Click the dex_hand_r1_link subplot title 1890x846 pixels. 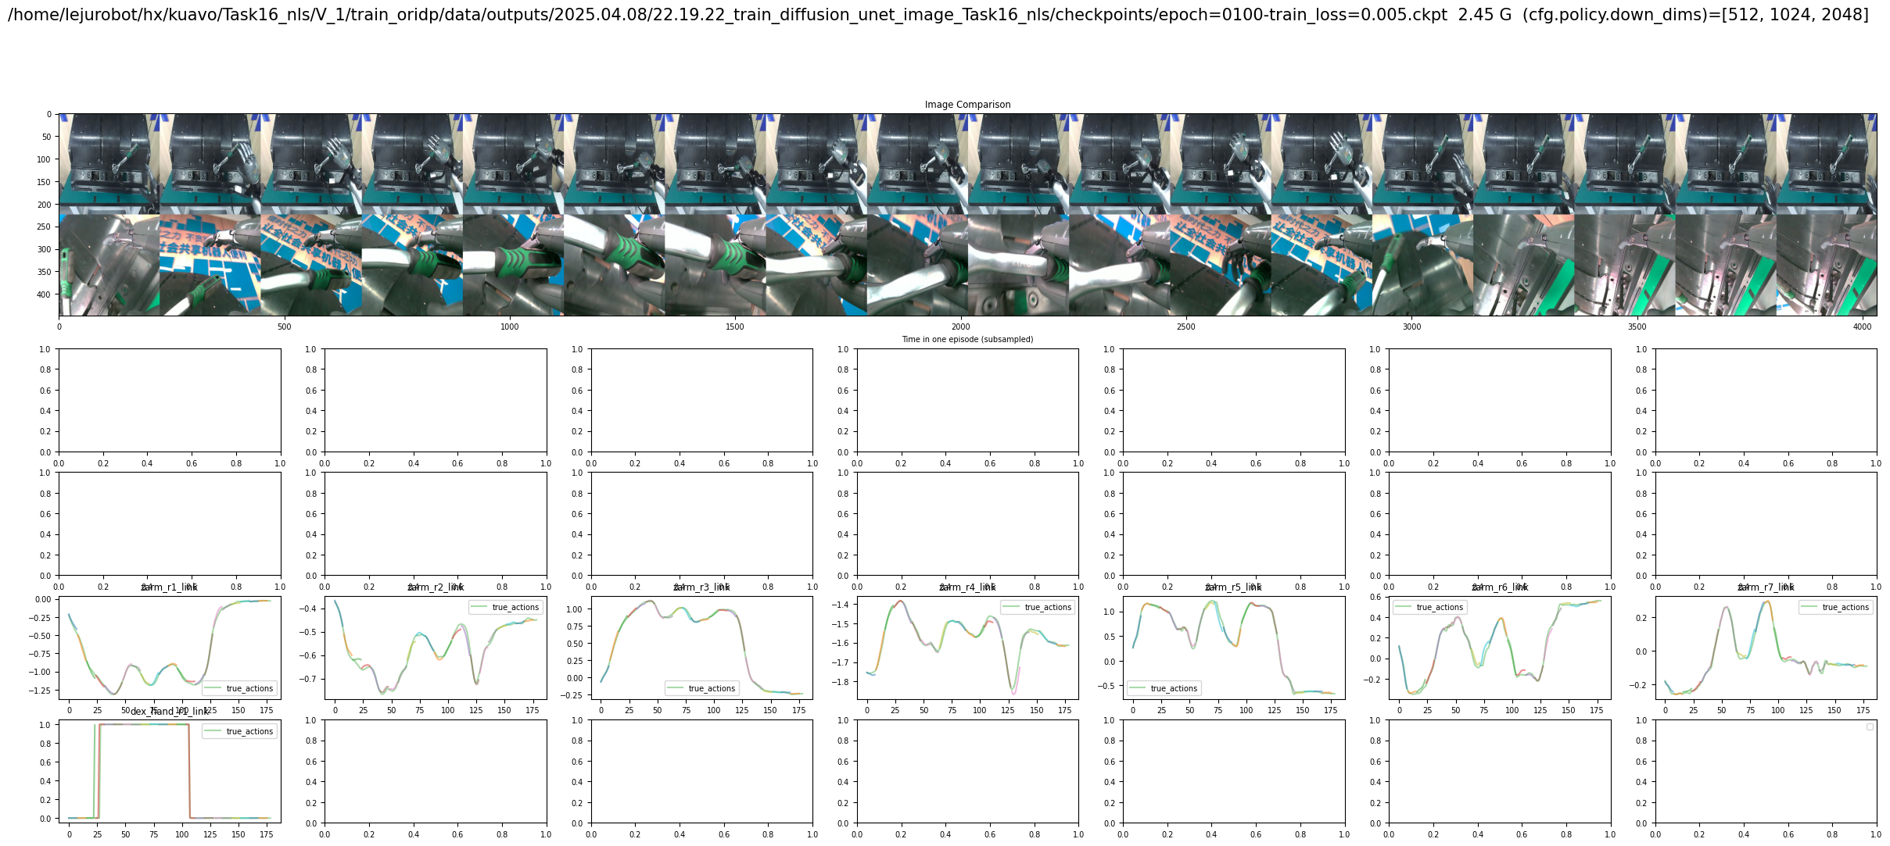pos(169,712)
